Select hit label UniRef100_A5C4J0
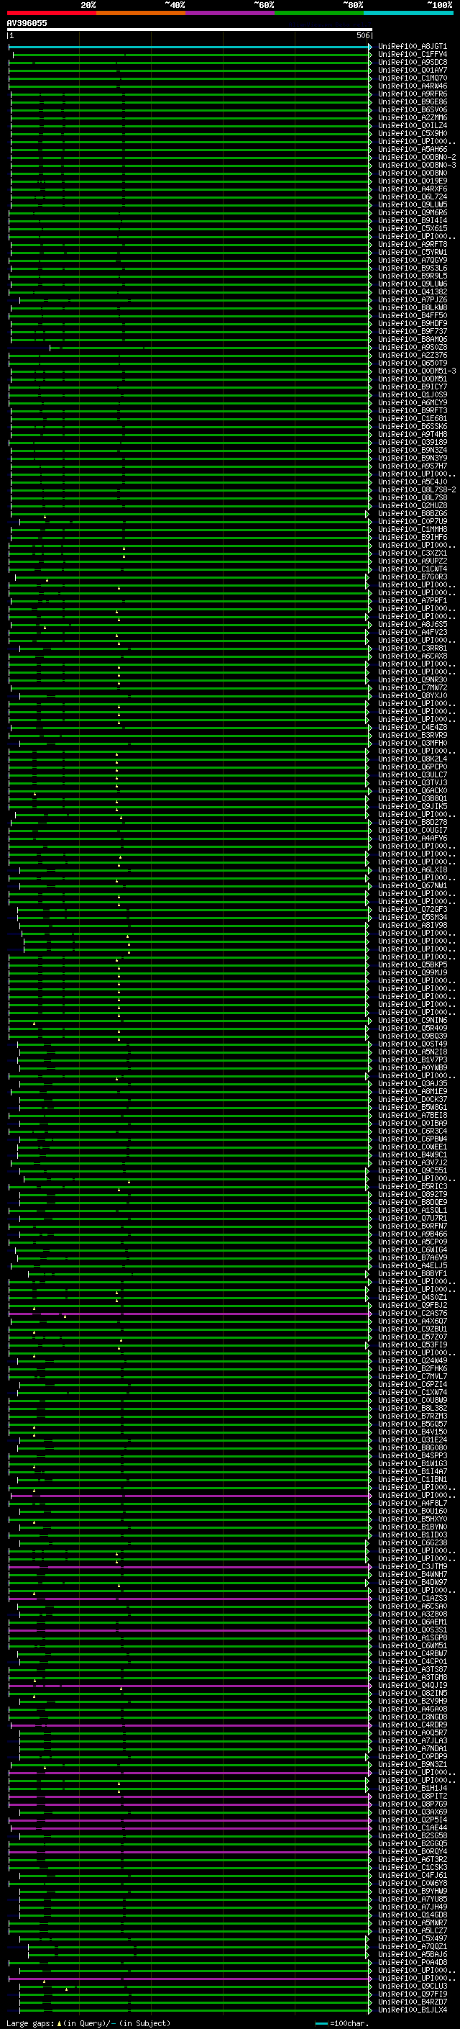Viewport: 460px width, 2029px height. click(x=412, y=482)
